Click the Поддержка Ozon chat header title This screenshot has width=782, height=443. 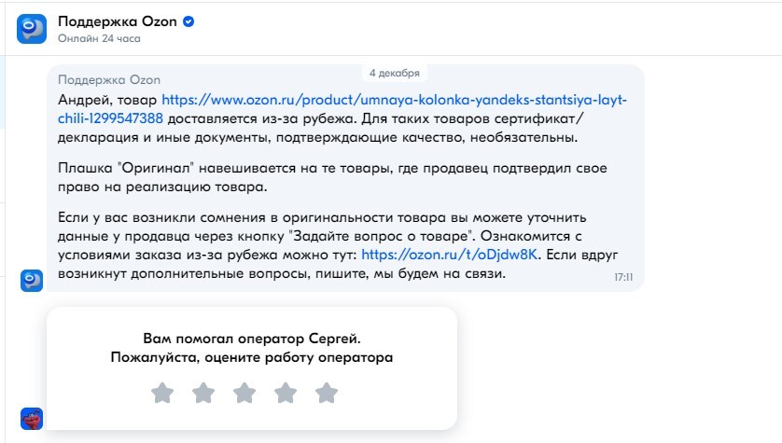[118, 21]
